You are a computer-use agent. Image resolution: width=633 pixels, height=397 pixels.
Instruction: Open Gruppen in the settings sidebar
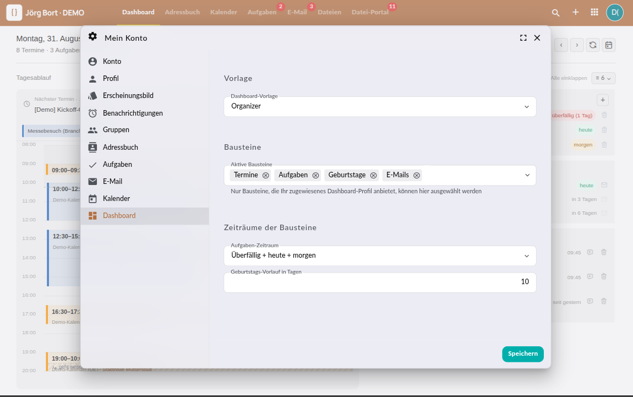tap(145, 129)
